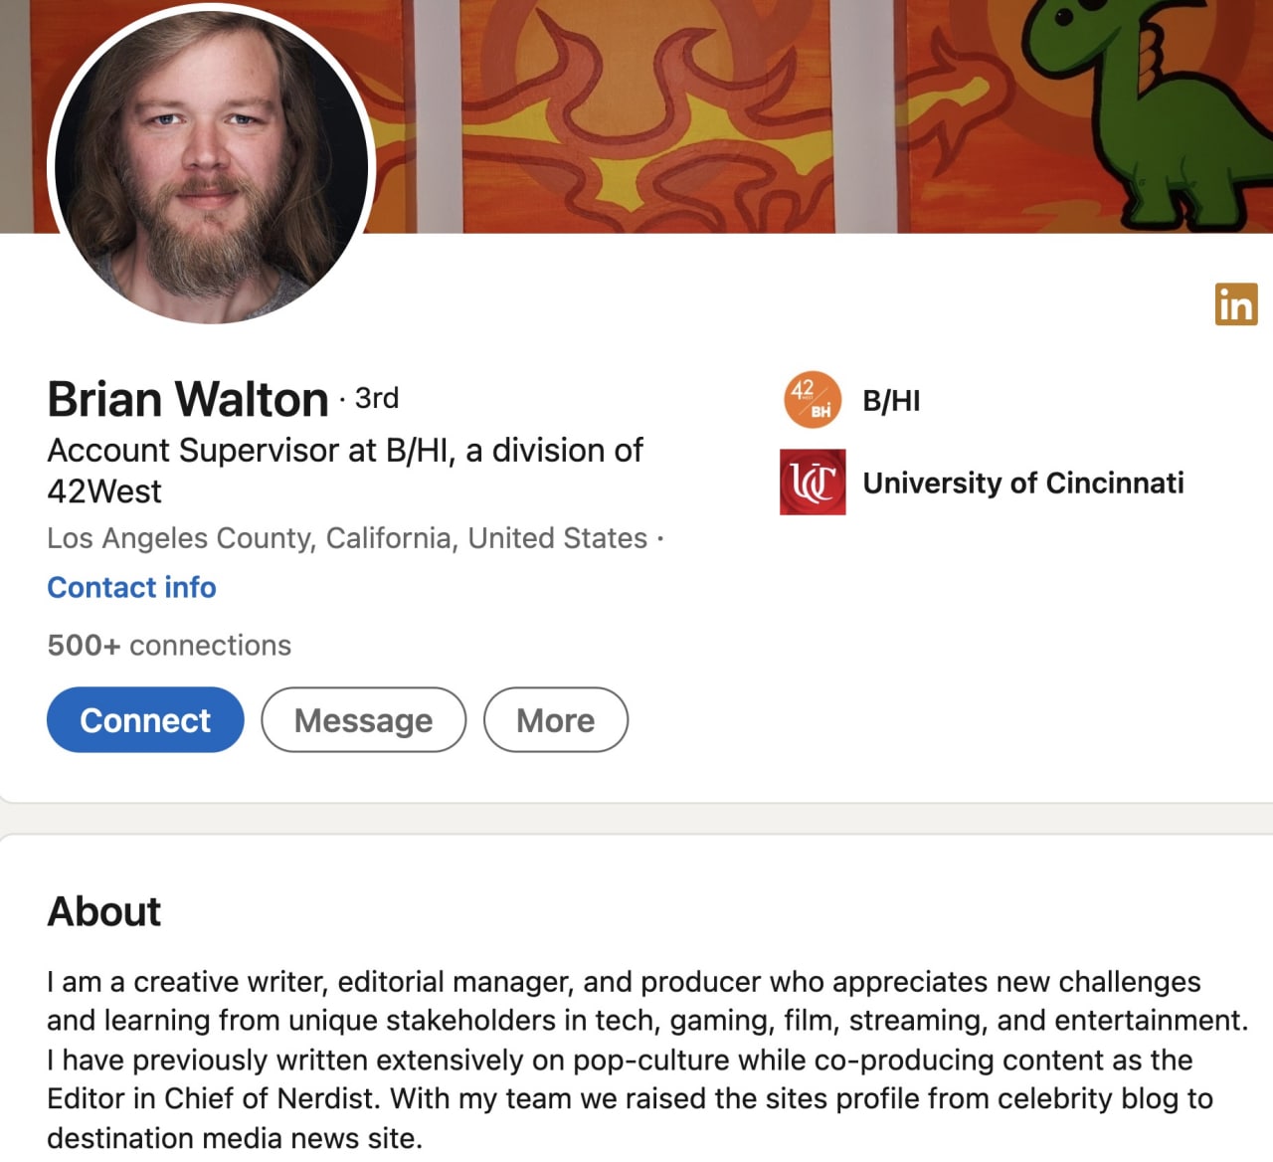The image size is (1273, 1162).
Task: Select the University of Cincinnati school name
Action: coord(1022,484)
